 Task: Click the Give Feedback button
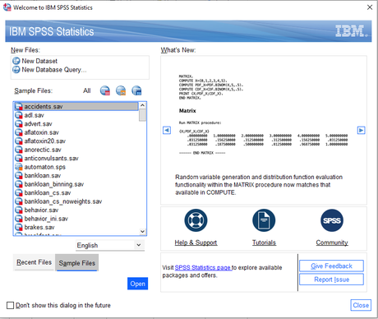(x=331, y=266)
